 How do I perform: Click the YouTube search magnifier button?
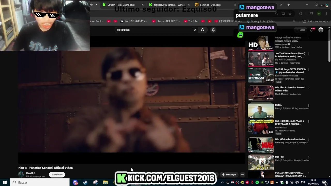pos(203,30)
